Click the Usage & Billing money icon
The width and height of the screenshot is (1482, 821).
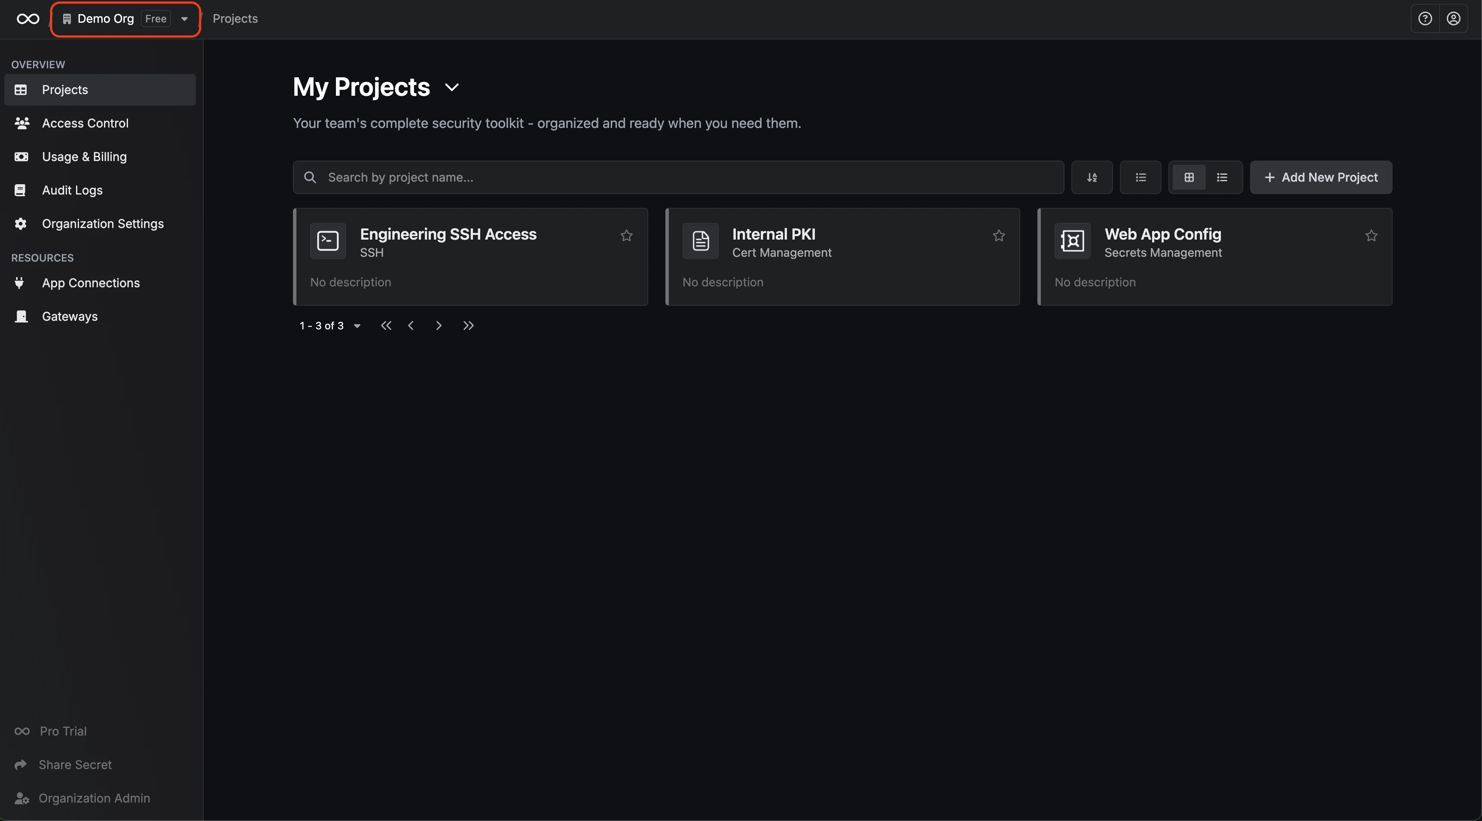21,156
